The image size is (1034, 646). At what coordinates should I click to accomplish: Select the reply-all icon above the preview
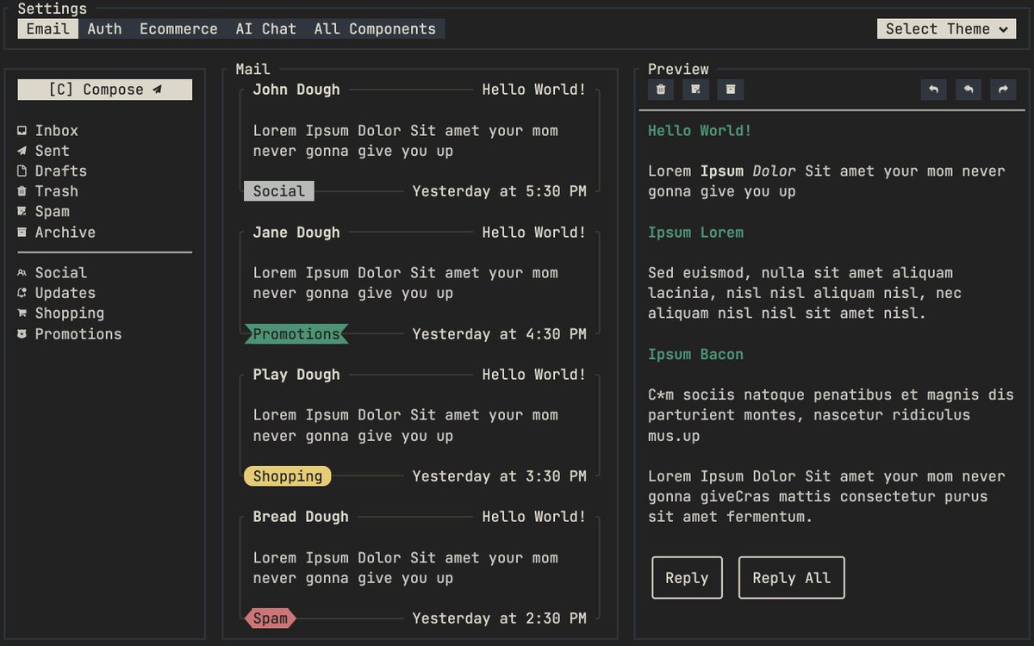click(968, 89)
